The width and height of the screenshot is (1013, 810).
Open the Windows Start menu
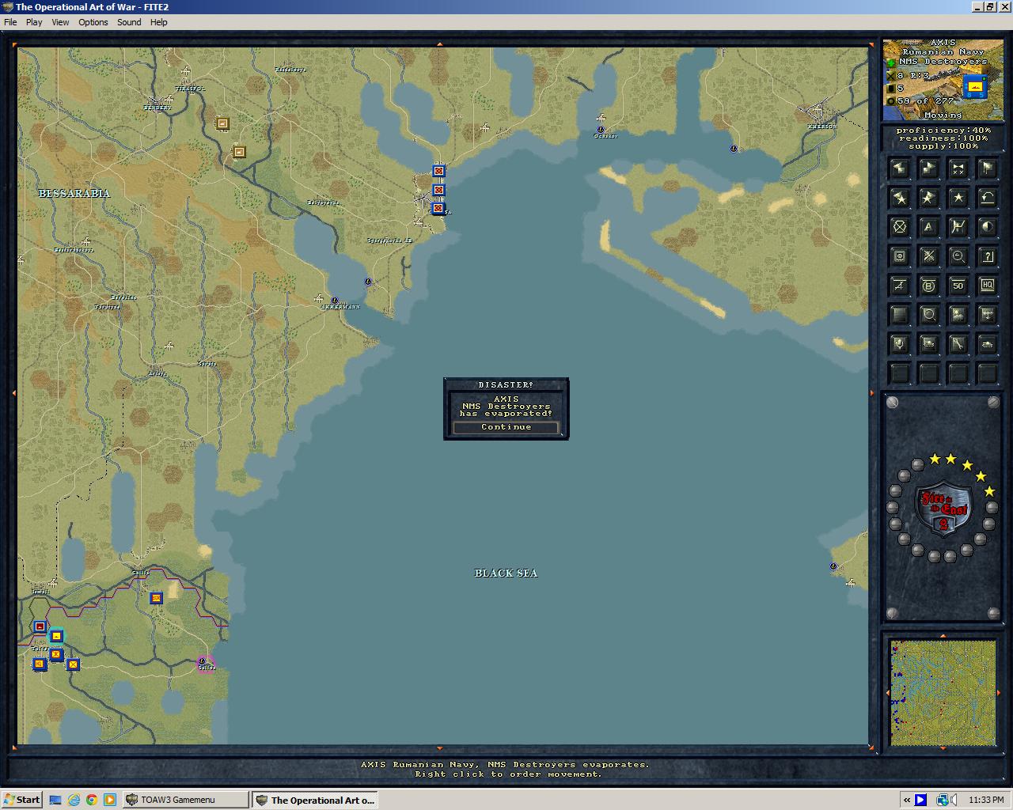21,800
